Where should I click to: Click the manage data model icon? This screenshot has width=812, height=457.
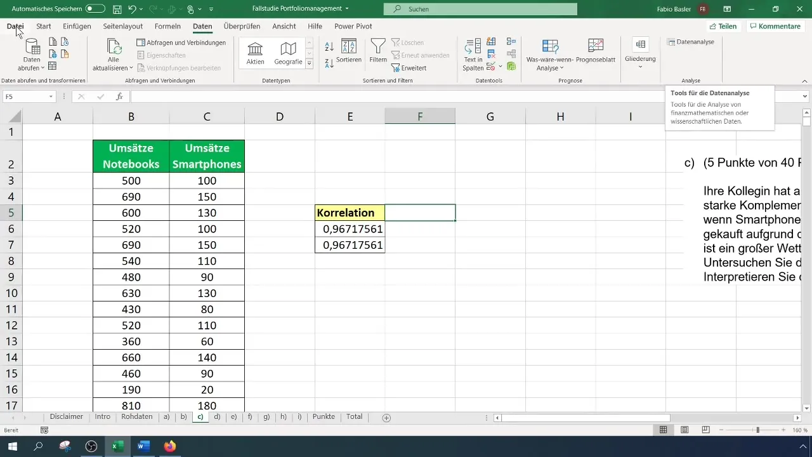tap(511, 66)
